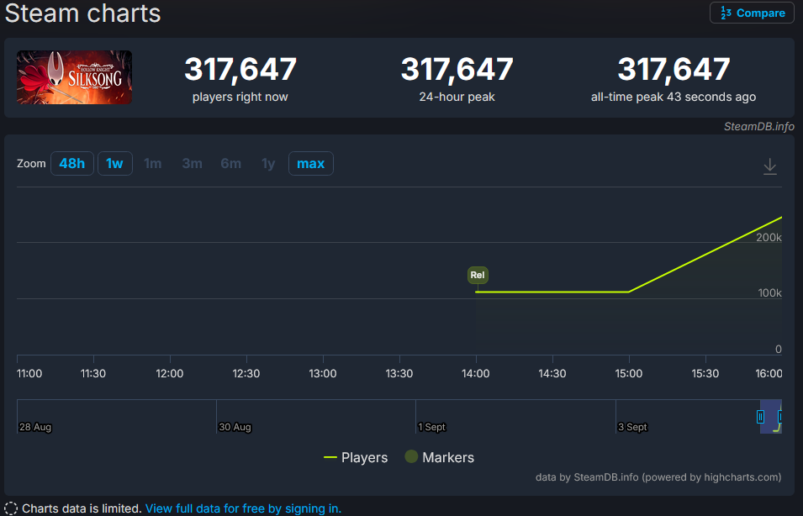Click the 200k axis label

click(x=769, y=237)
